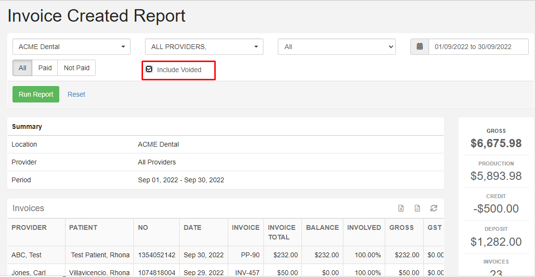Refresh the Invoices table
The height and width of the screenshot is (277, 535).
434,208
